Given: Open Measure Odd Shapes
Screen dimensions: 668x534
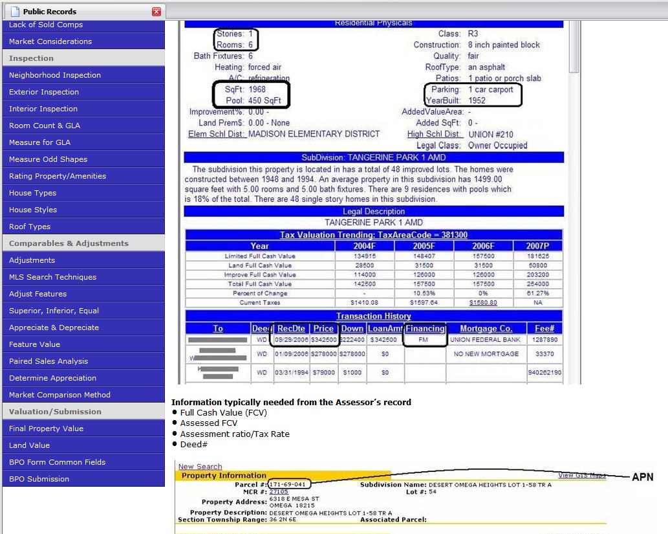Looking at the screenshot, I should [83, 159].
